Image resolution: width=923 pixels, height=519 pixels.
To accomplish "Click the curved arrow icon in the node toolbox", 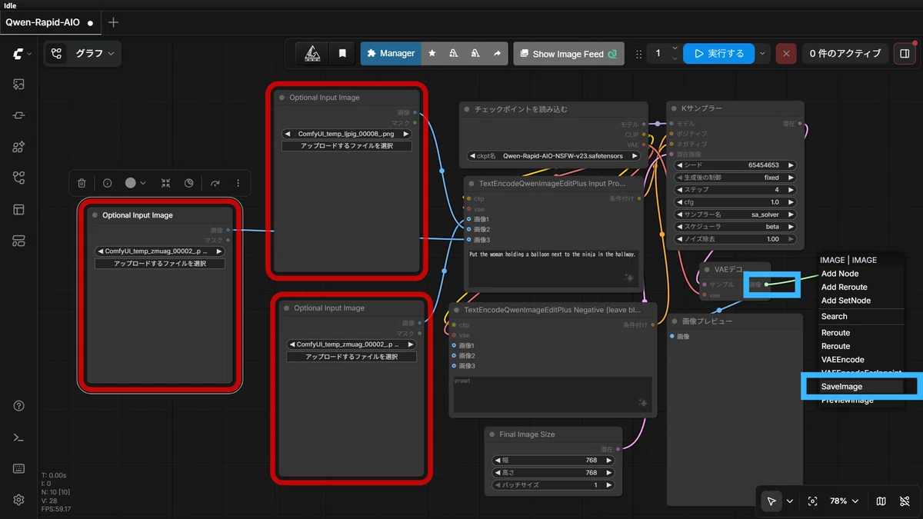I will [215, 183].
